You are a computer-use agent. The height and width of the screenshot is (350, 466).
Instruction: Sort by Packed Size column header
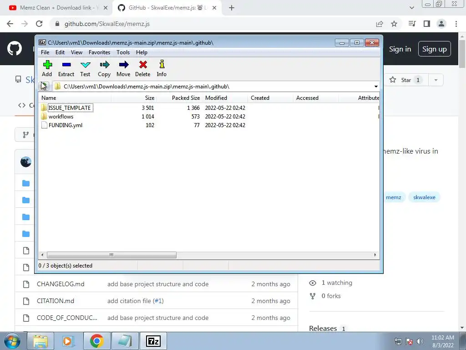pyautogui.click(x=179, y=98)
